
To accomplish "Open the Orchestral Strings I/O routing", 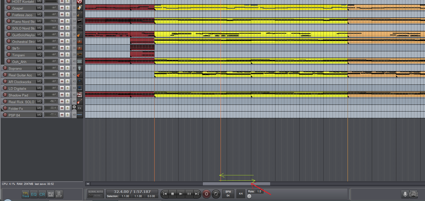I will point(39,41).
